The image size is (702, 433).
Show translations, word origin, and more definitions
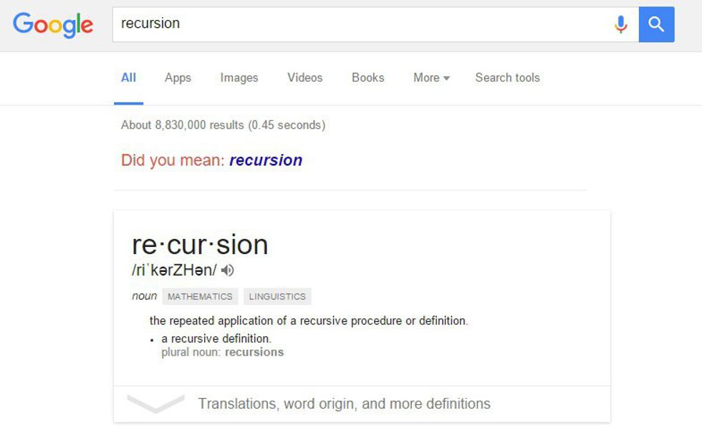(x=344, y=404)
